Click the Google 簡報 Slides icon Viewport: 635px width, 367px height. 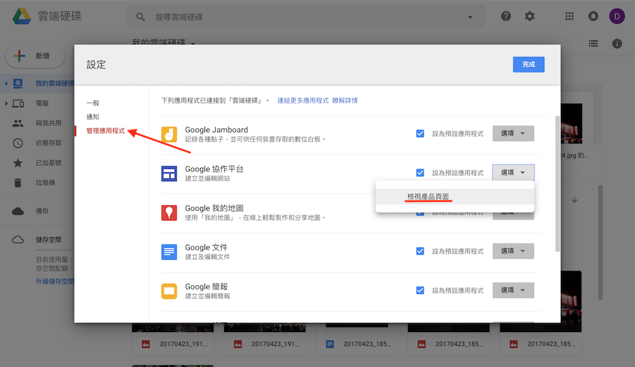tap(168, 291)
